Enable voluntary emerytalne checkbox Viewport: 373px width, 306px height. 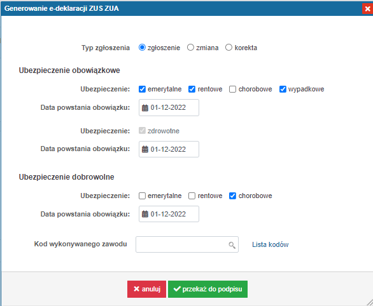[142, 196]
